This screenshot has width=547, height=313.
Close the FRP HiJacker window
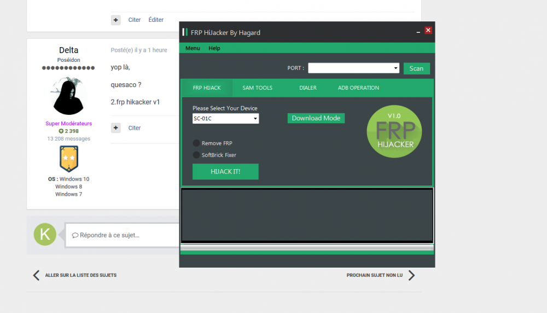[428, 30]
